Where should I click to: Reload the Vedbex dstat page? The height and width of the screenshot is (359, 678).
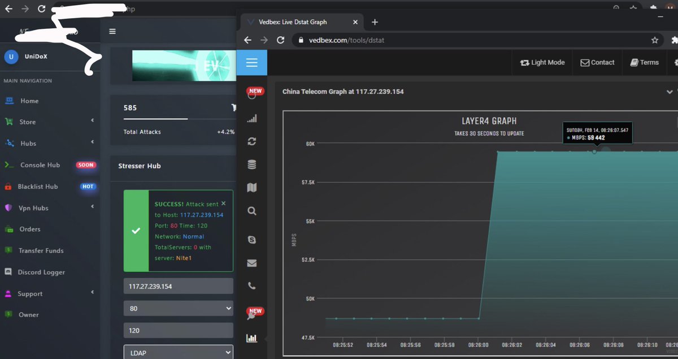coord(280,40)
